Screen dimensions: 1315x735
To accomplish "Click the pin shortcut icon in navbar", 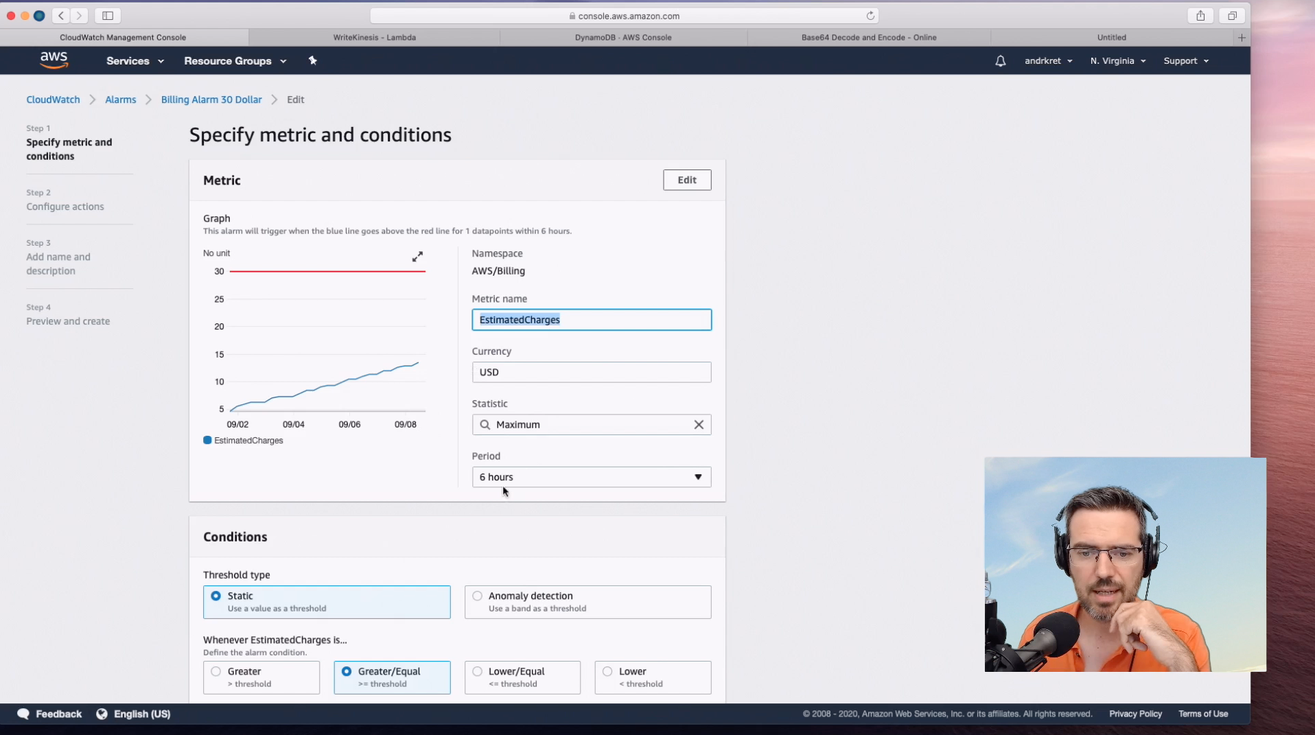I will tap(312, 60).
